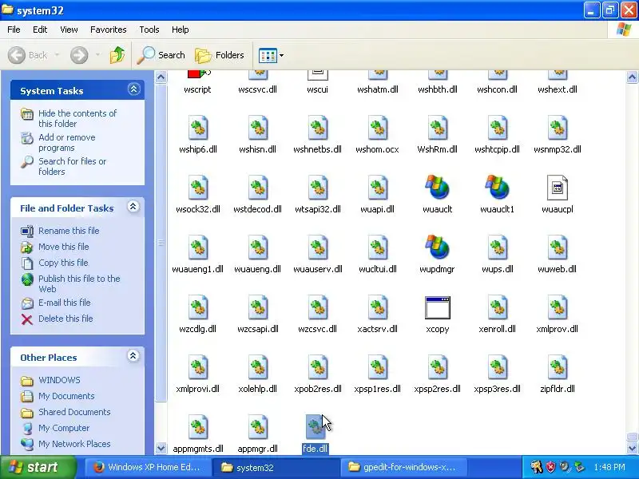Select the WshRm.dll file icon
Viewport: 639px width, 479px height.
(437, 128)
